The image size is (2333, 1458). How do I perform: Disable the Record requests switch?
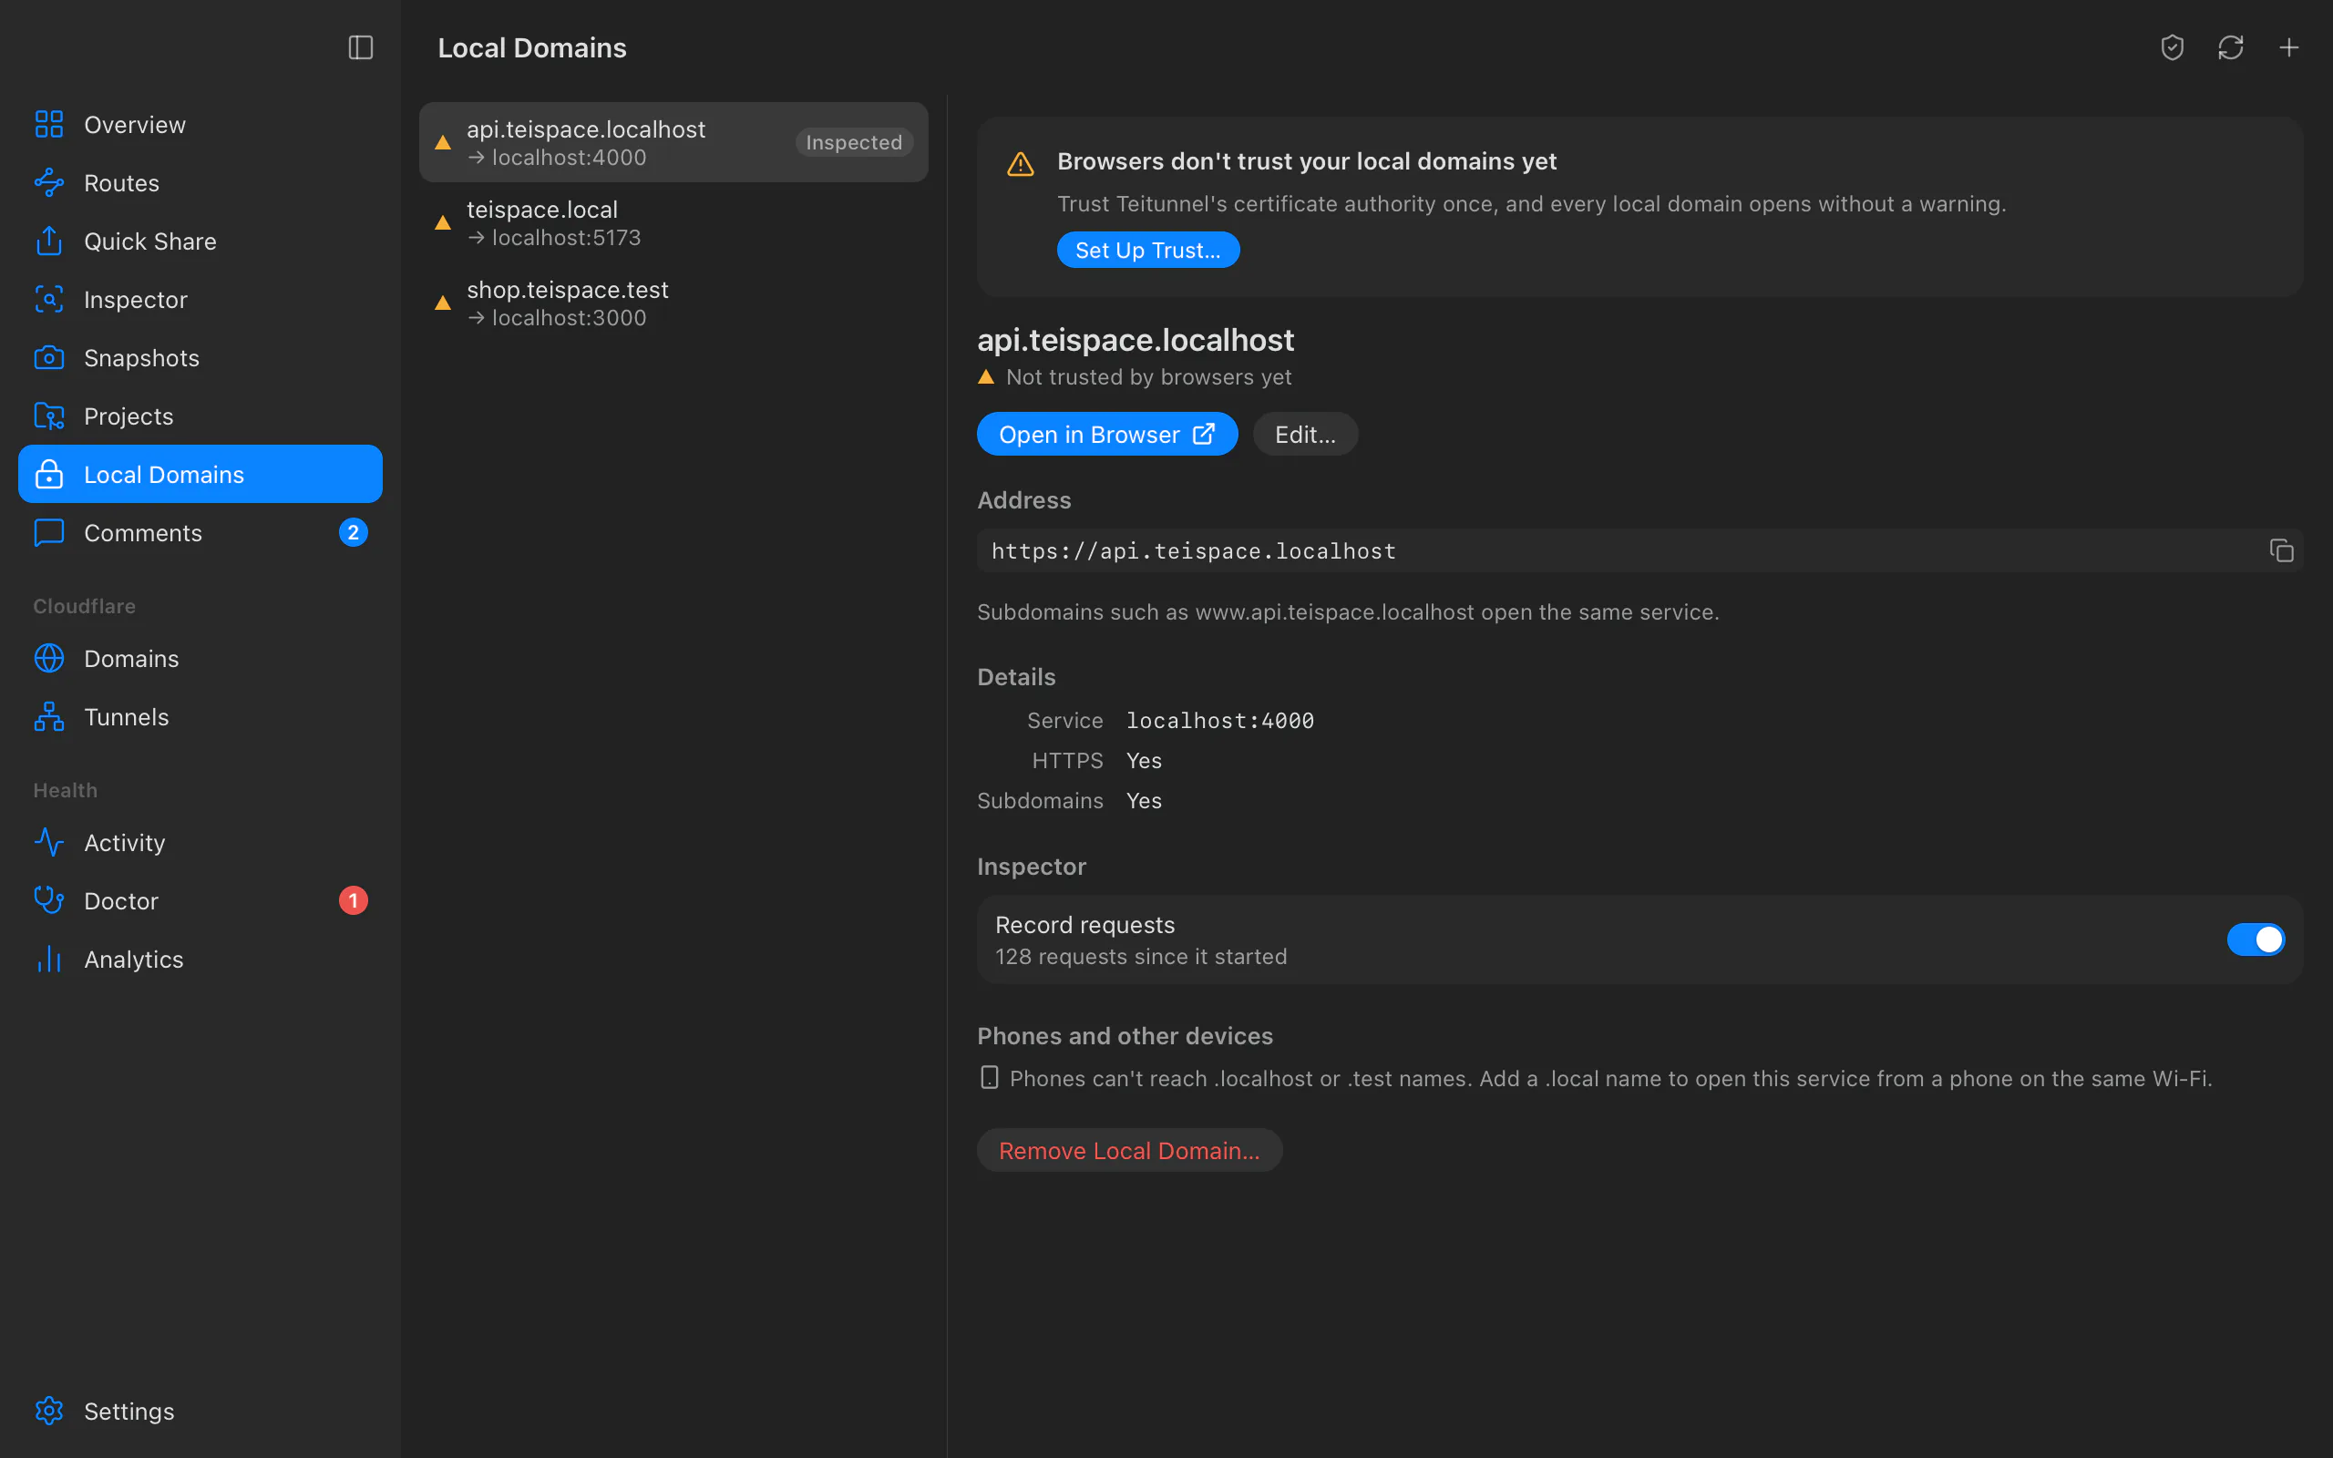2255,939
